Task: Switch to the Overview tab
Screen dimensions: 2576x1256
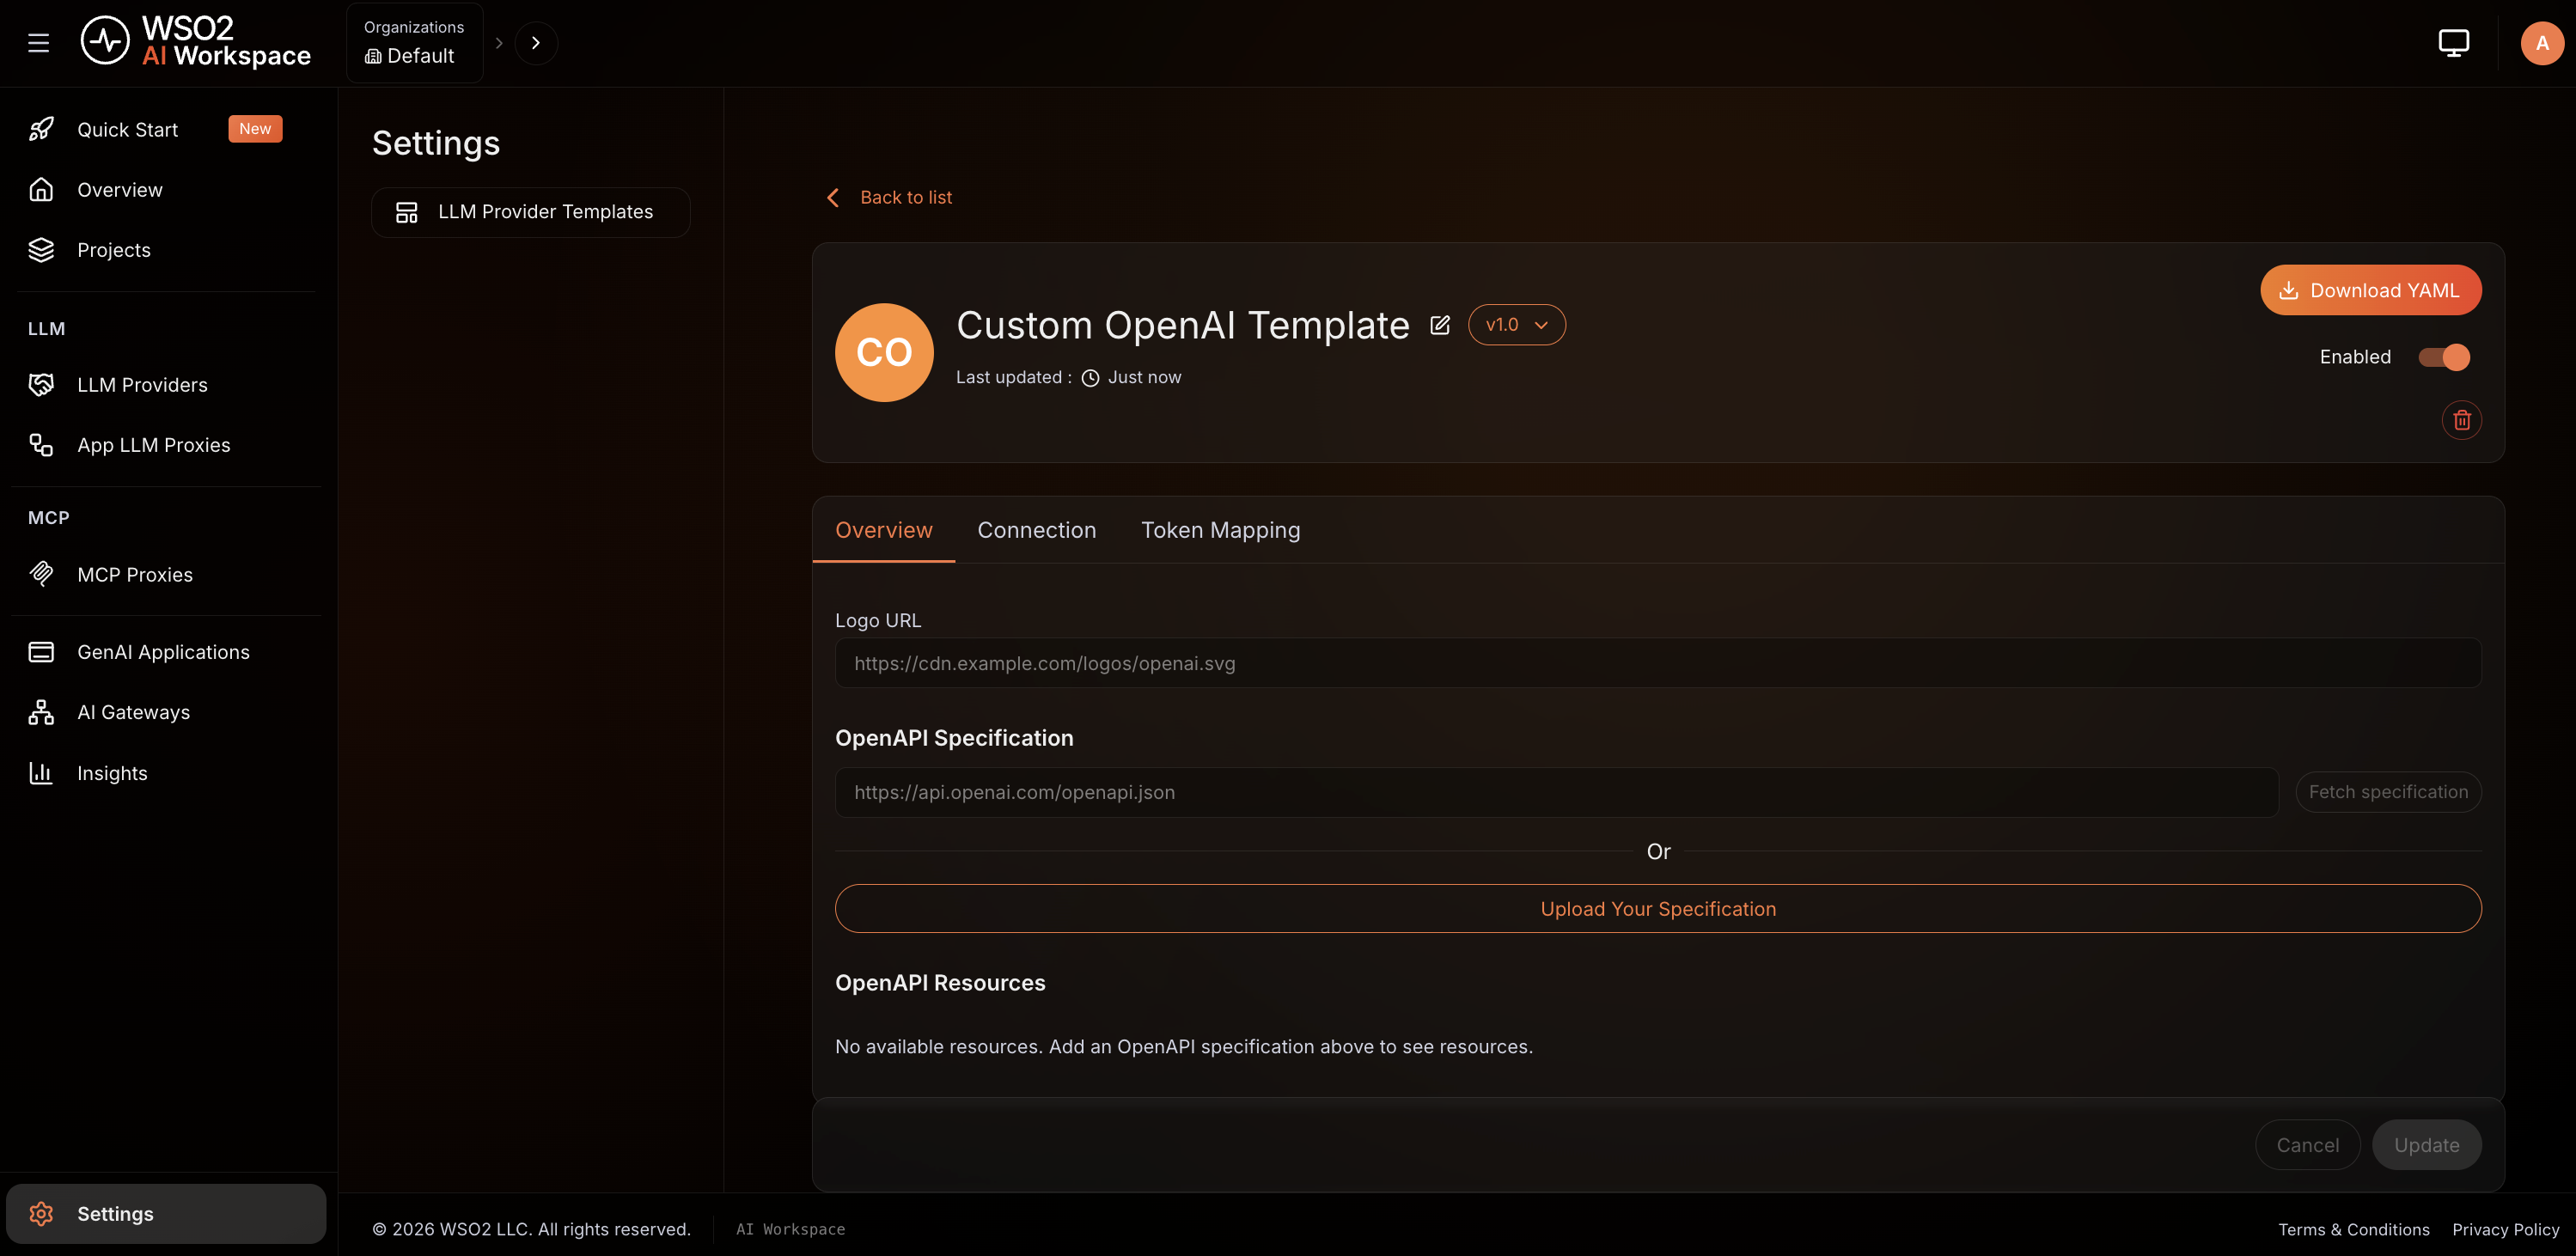Action: 883,530
